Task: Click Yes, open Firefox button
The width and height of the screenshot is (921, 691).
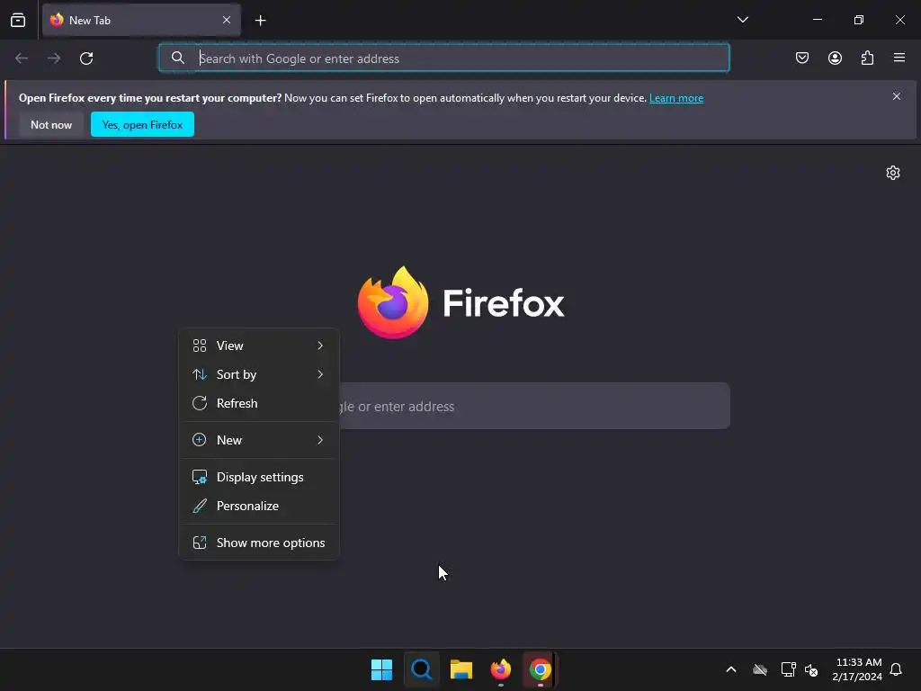Action: 142,124
